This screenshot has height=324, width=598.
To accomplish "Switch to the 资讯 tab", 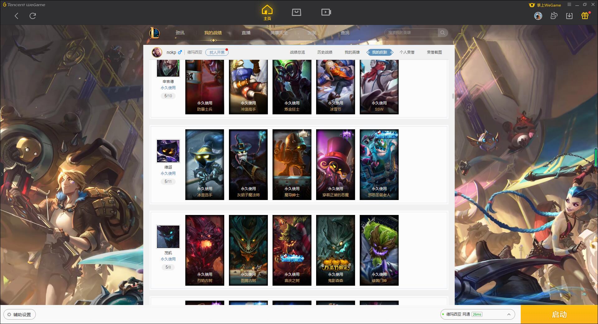I will coord(180,33).
